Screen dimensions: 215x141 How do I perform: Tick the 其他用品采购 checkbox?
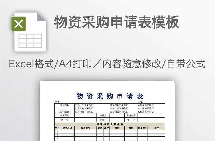click(152, 112)
